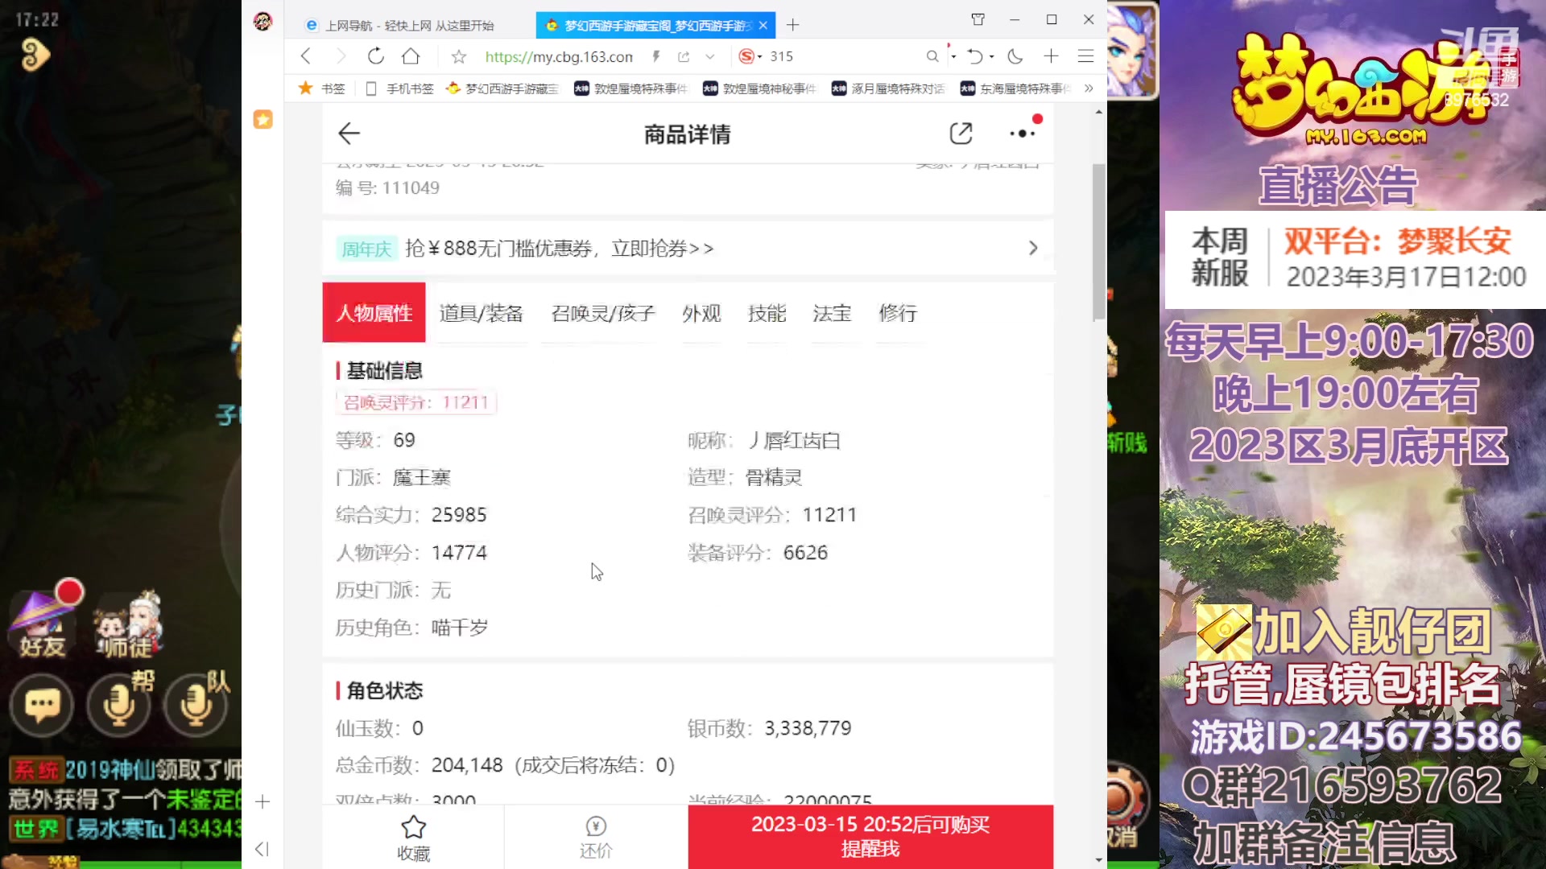The height and width of the screenshot is (869, 1546).
Task: Switch to 技能 tab
Action: coord(767,313)
